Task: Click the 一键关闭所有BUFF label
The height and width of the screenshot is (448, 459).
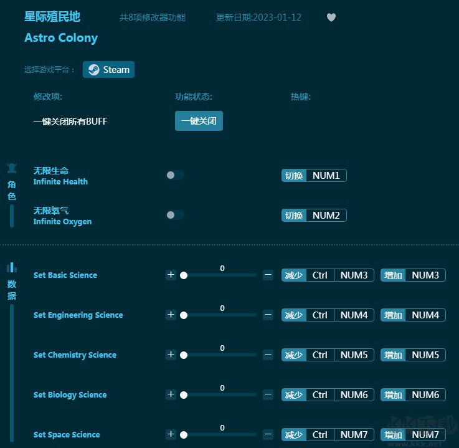Action: point(70,122)
